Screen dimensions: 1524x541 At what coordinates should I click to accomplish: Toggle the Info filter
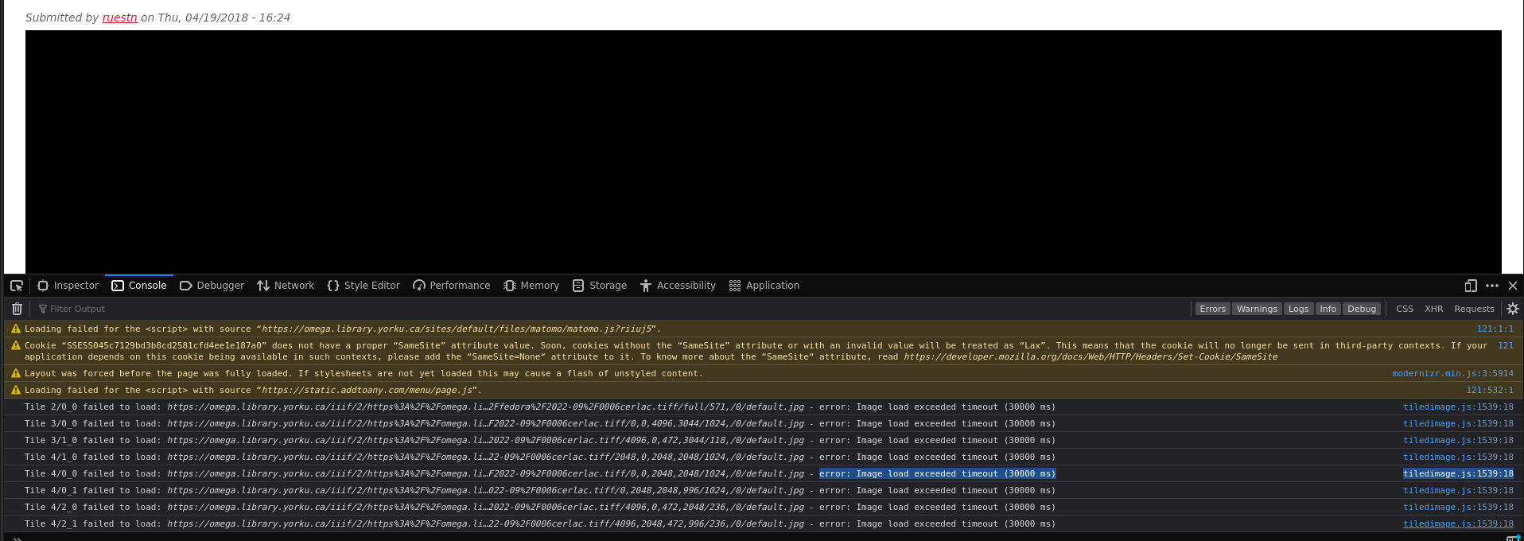(x=1328, y=309)
